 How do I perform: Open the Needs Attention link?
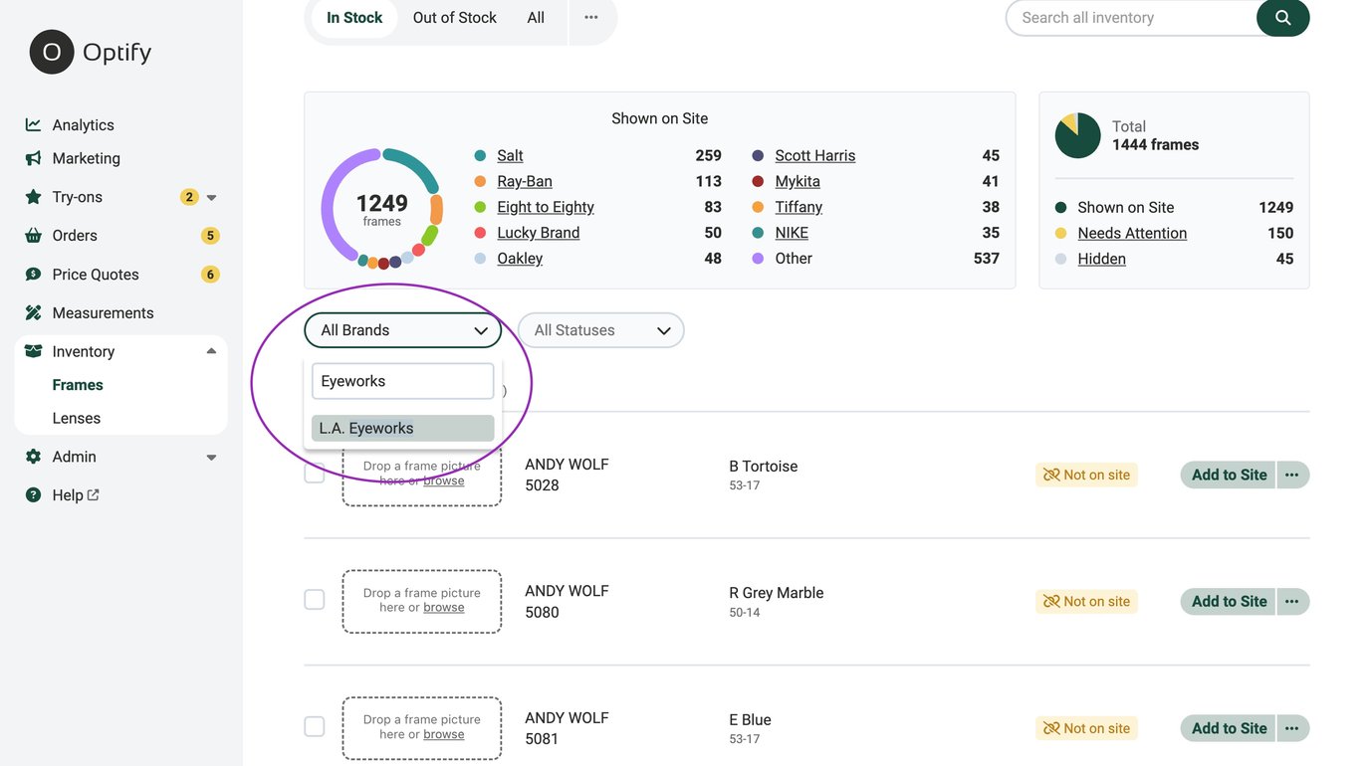(x=1132, y=233)
